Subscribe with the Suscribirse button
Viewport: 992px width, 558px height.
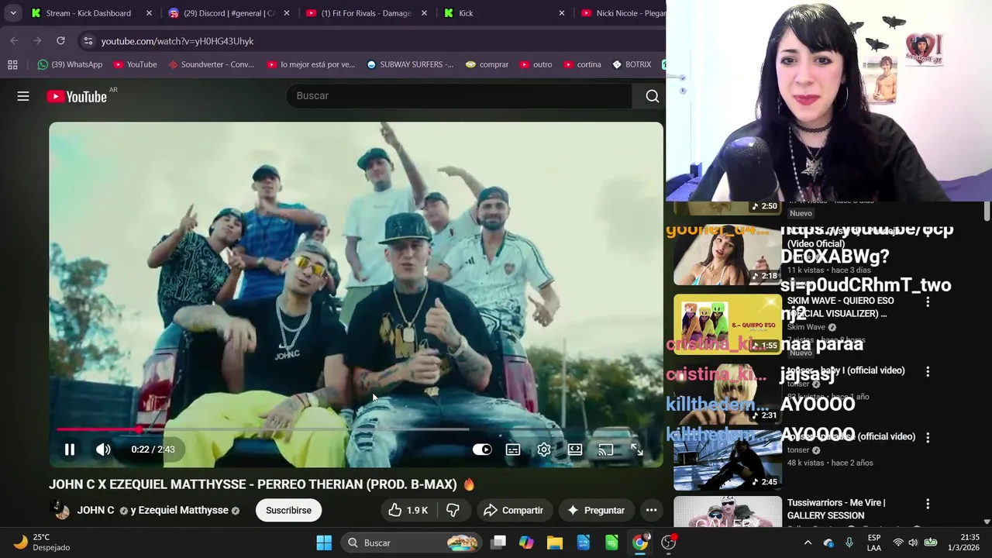[288, 510]
